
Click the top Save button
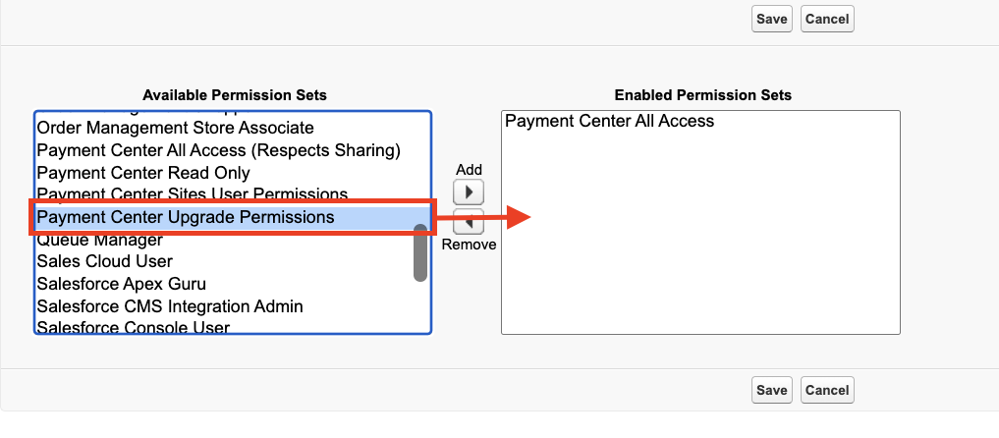pyautogui.click(x=771, y=18)
